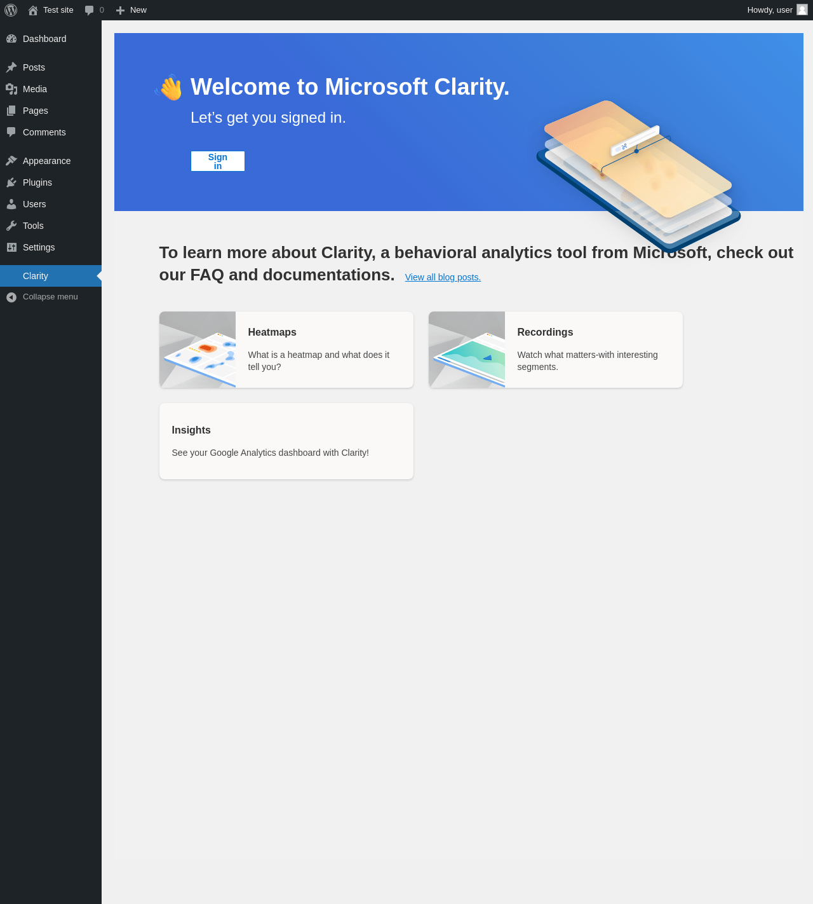Open the Tools menu label

pos(33,226)
